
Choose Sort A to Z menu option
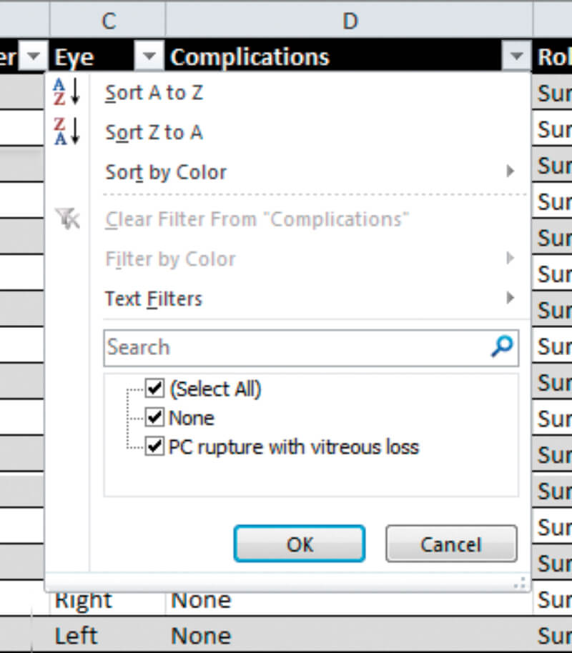coord(154,93)
